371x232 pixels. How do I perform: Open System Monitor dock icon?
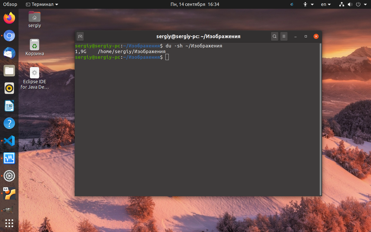(x=9, y=158)
